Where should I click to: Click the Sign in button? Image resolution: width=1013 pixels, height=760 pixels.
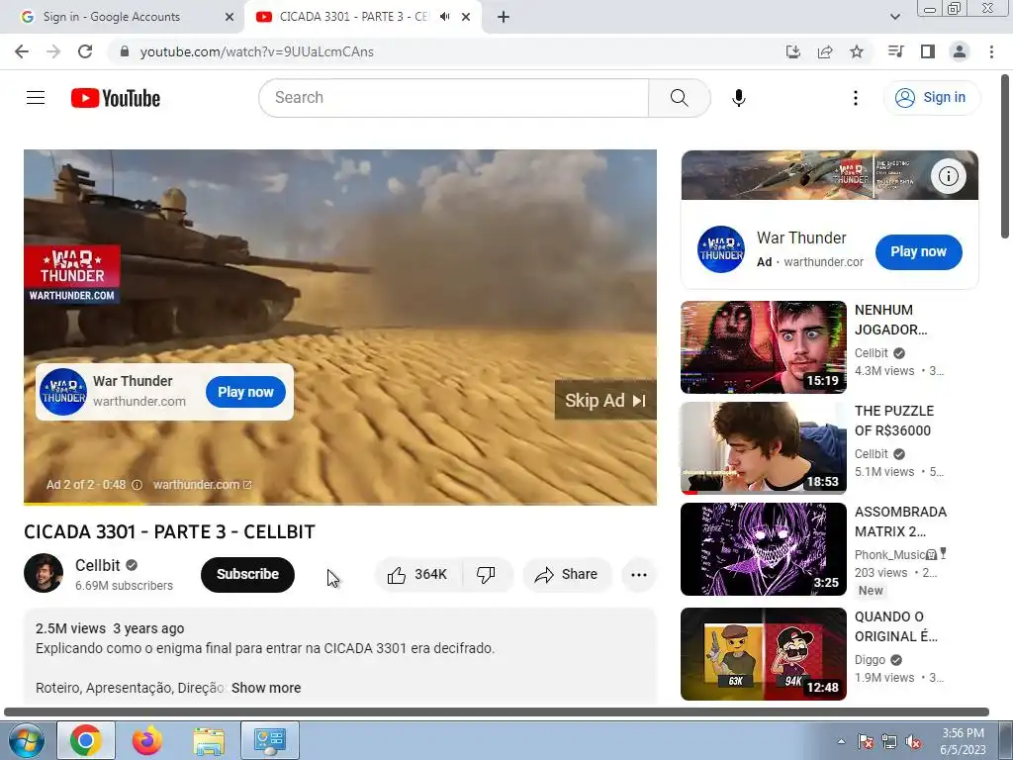click(931, 98)
